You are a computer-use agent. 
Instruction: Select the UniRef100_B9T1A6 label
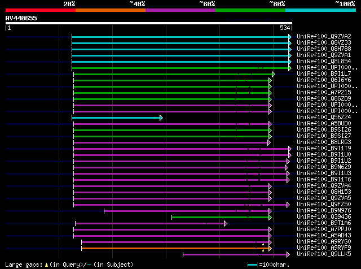[x=324, y=223]
